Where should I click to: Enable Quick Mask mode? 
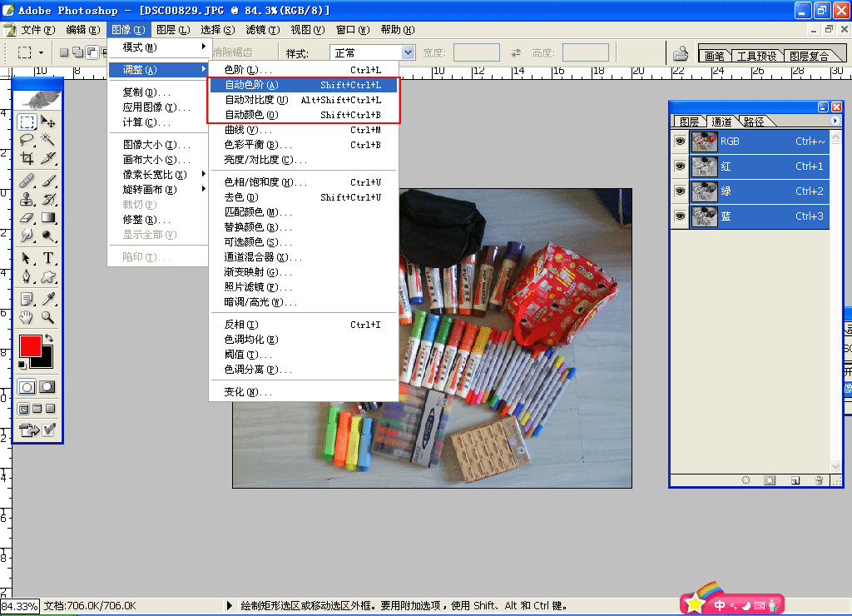(x=47, y=387)
